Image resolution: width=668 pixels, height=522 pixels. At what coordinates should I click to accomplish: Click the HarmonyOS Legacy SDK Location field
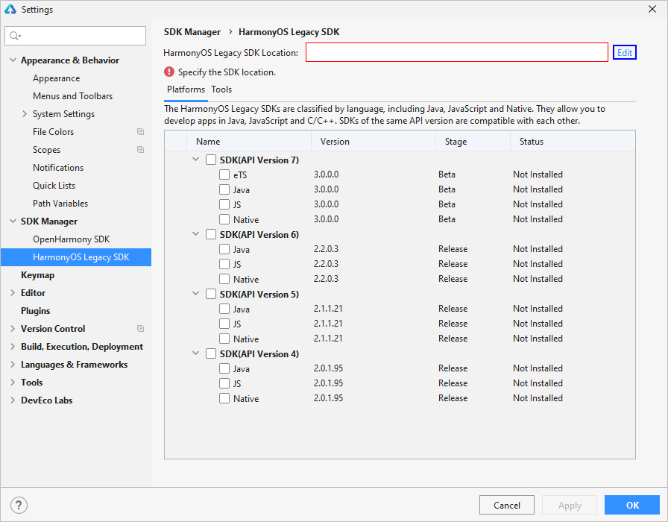coord(457,52)
